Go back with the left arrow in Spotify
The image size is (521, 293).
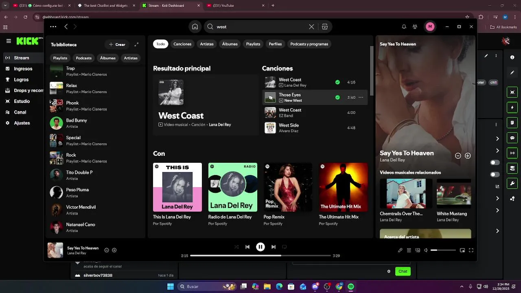pyautogui.click(x=66, y=27)
